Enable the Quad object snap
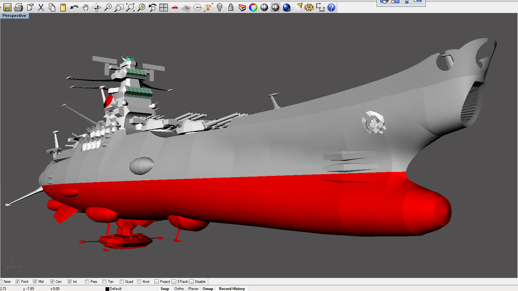Image resolution: width=518 pixels, height=291 pixels. click(122, 282)
